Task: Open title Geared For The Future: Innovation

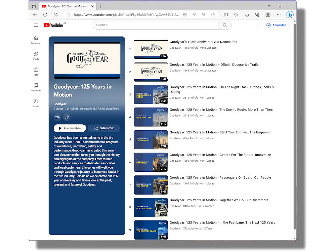Action: pyautogui.click(x=220, y=155)
